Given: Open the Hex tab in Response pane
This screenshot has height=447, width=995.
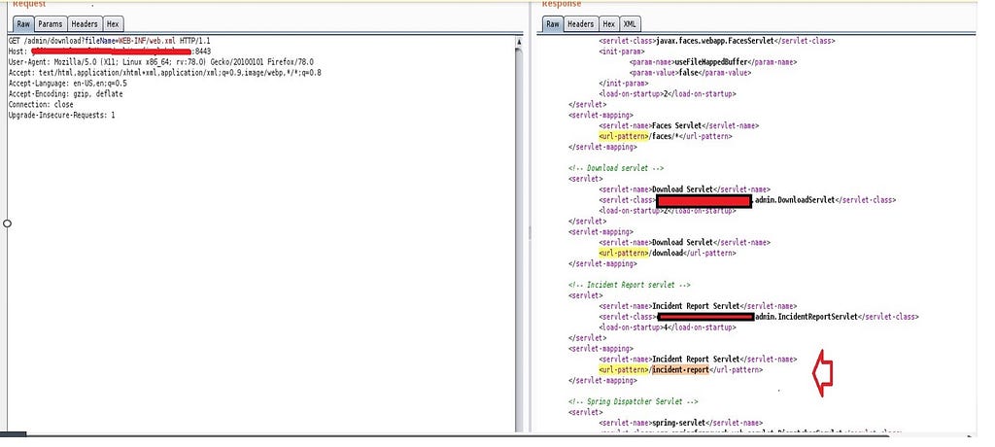Looking at the screenshot, I should click(x=608, y=24).
